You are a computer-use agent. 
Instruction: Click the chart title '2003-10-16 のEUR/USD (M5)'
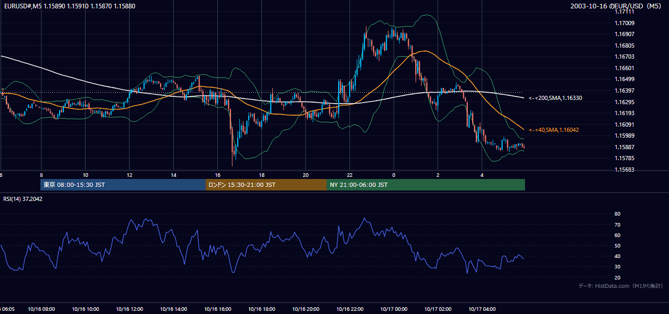616,6
